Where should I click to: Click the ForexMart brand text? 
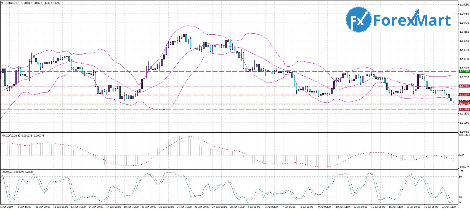(x=412, y=20)
